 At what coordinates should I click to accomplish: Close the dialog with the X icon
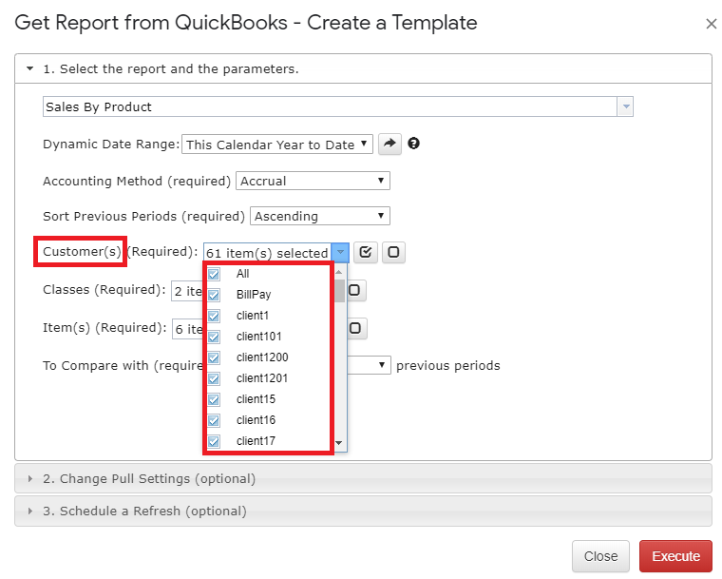coord(712,24)
